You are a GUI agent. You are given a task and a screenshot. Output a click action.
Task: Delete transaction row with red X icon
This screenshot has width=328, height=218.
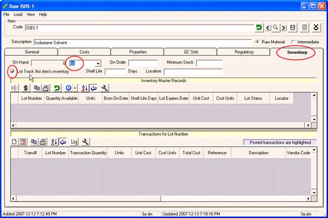(x=23, y=142)
